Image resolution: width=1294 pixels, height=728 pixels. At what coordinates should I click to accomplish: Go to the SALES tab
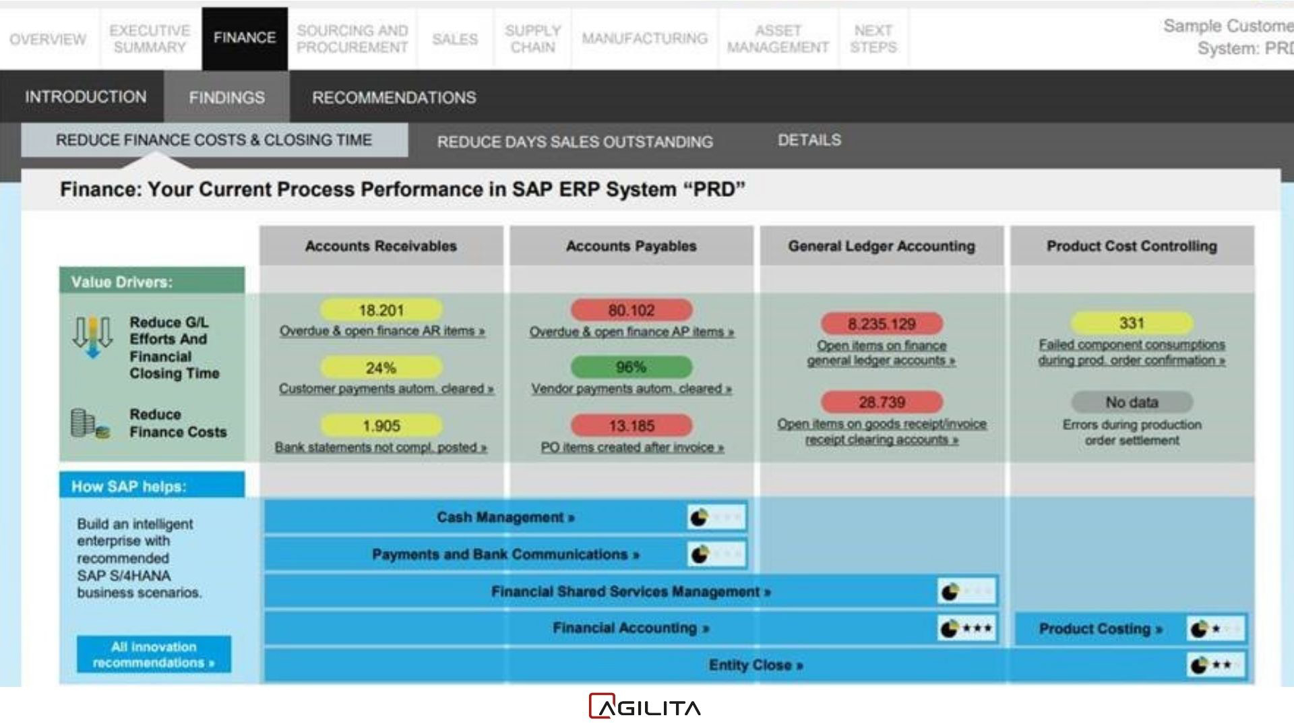point(455,39)
